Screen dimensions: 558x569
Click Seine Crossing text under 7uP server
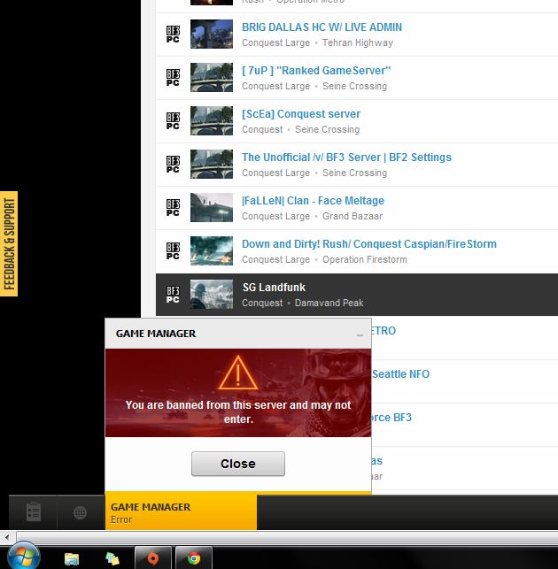pyautogui.click(x=354, y=87)
